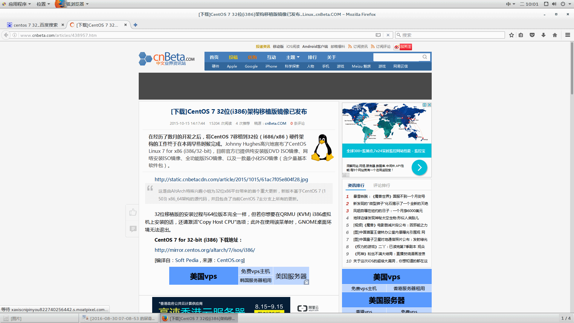
Task: Save page to Pocket icon
Action: [x=532, y=35]
